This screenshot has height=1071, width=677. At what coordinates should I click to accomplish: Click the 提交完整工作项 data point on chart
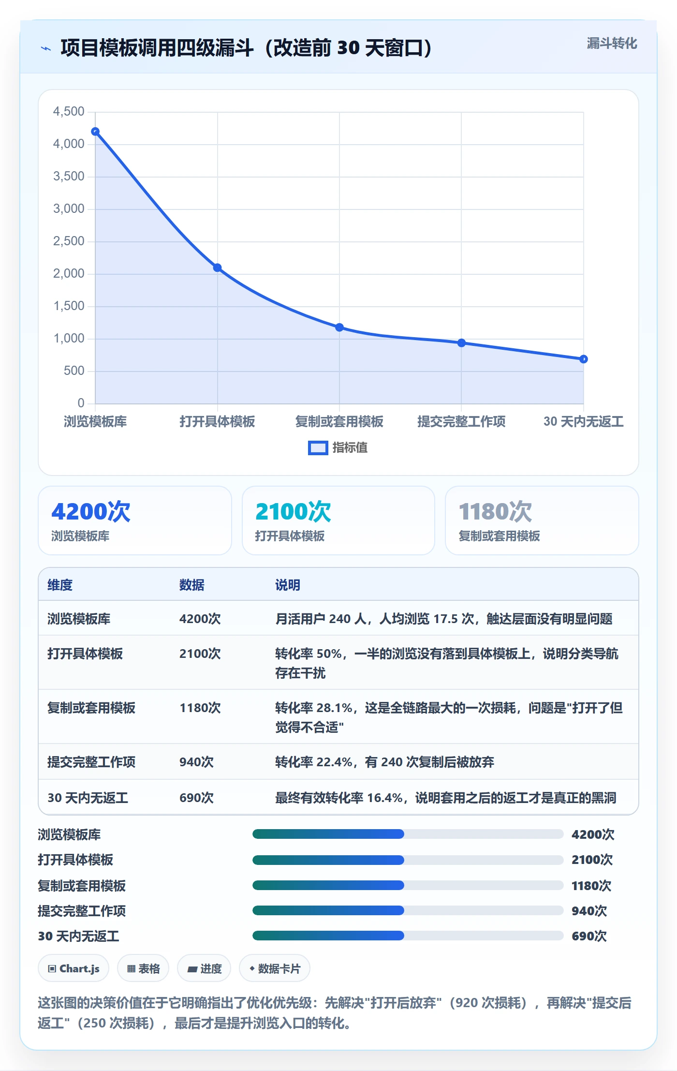(x=461, y=343)
